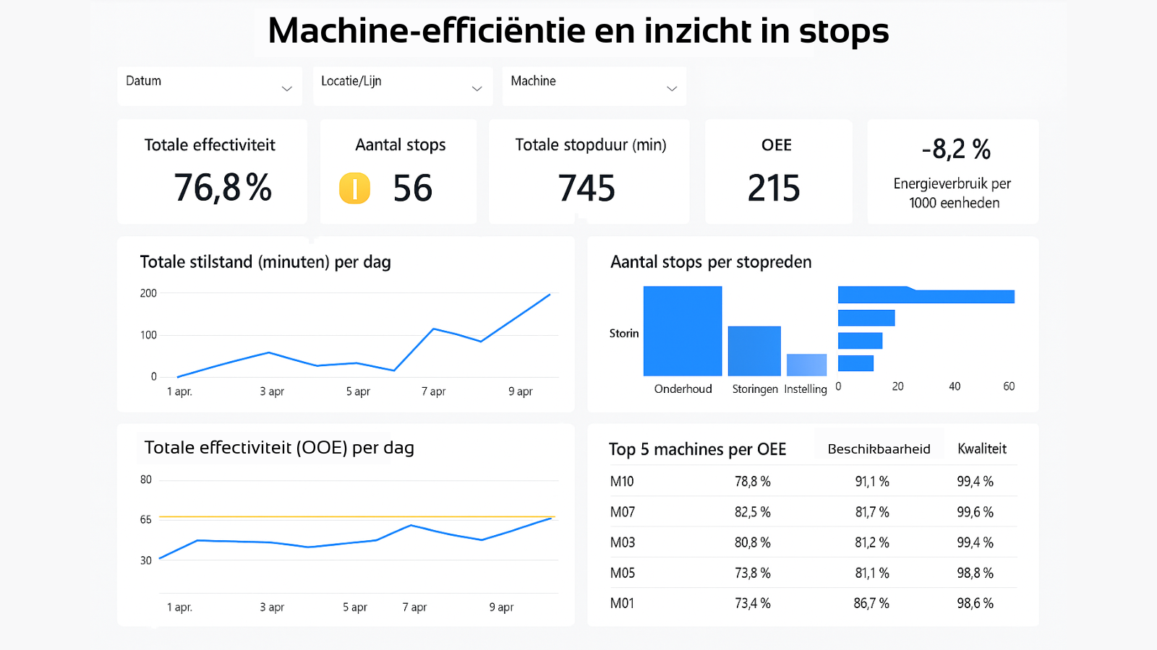The image size is (1157, 650).
Task: Select machine row M03
Action: [812, 542]
